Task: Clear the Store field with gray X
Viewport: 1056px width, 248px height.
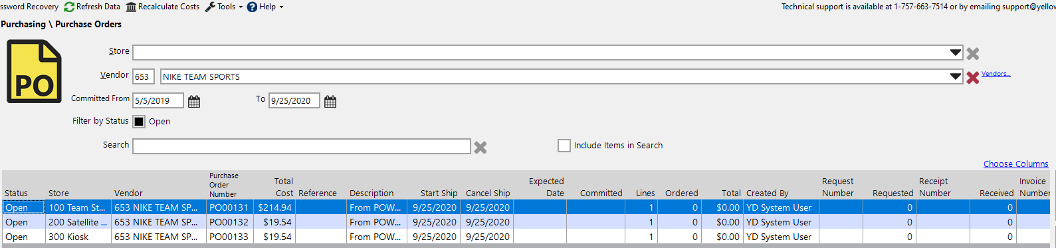Action: pyautogui.click(x=973, y=53)
